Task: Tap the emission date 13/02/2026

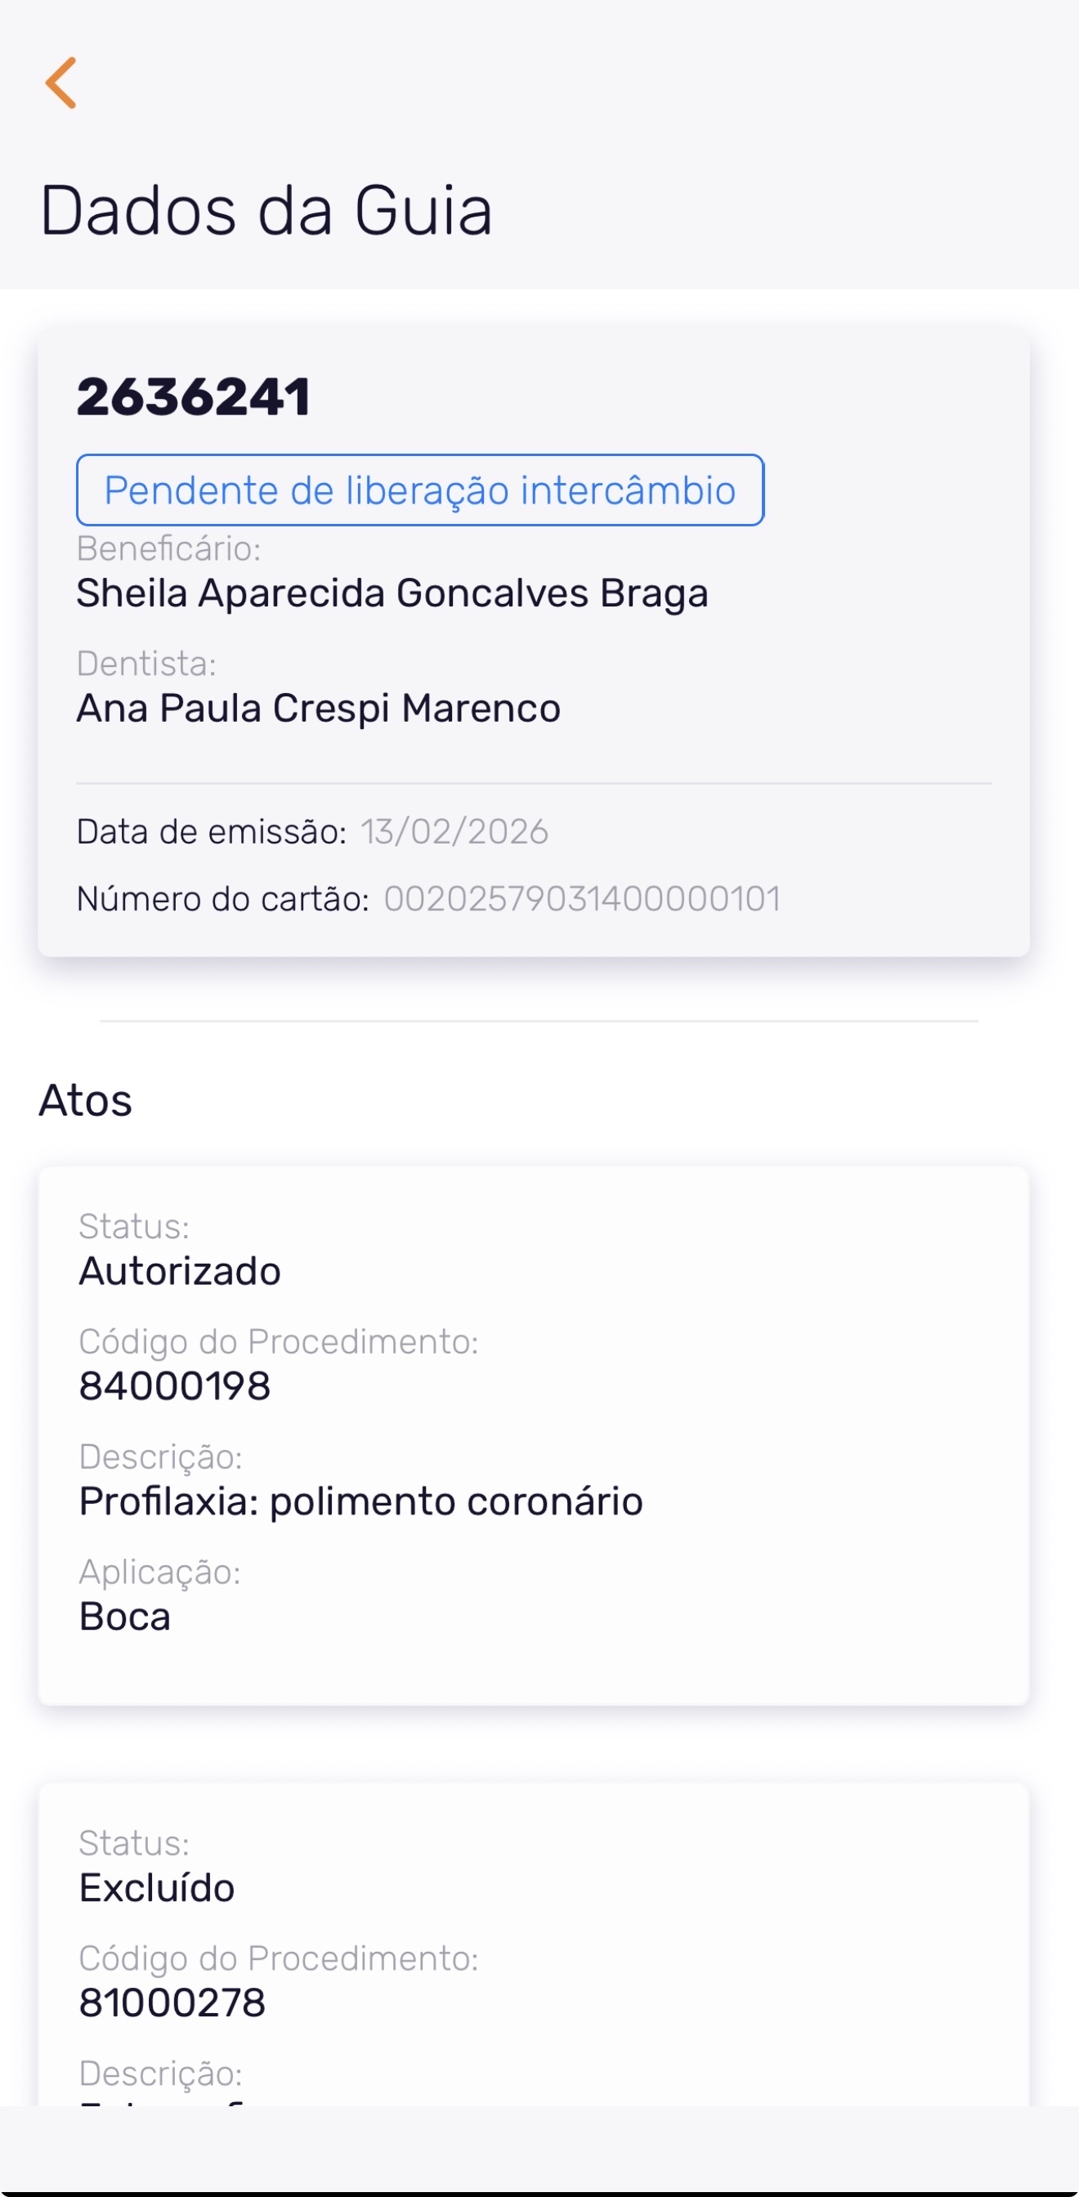Action: point(454,831)
